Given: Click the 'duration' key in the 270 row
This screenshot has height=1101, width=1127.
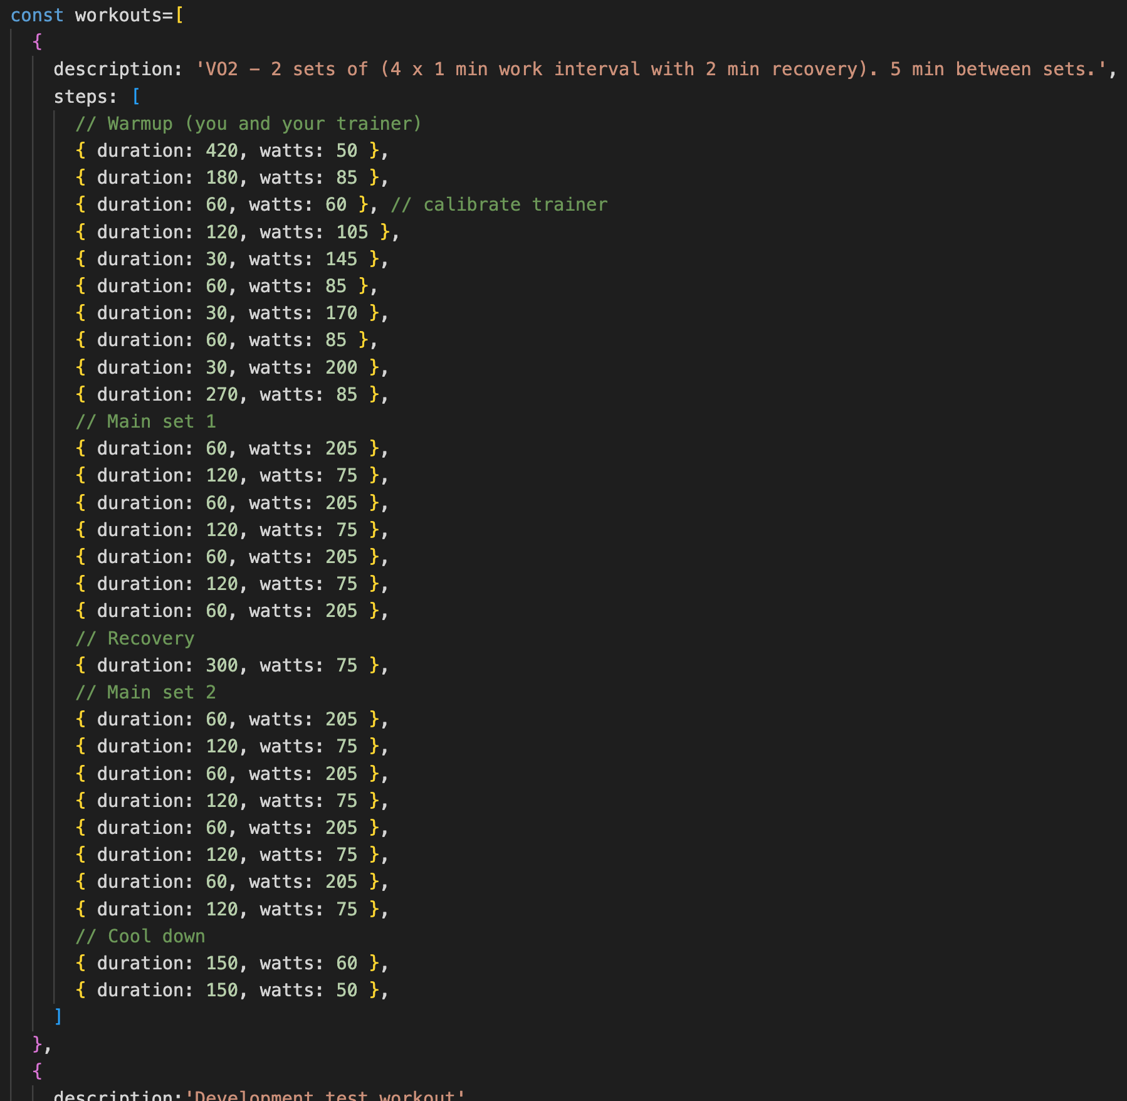Looking at the screenshot, I should (140, 394).
